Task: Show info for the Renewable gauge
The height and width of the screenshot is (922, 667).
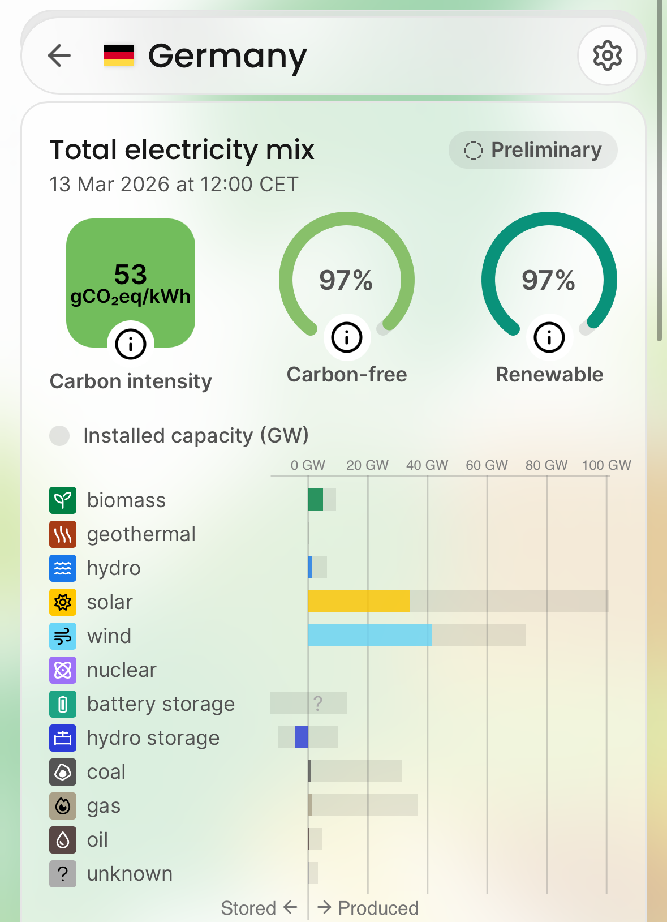Action: [x=549, y=337]
